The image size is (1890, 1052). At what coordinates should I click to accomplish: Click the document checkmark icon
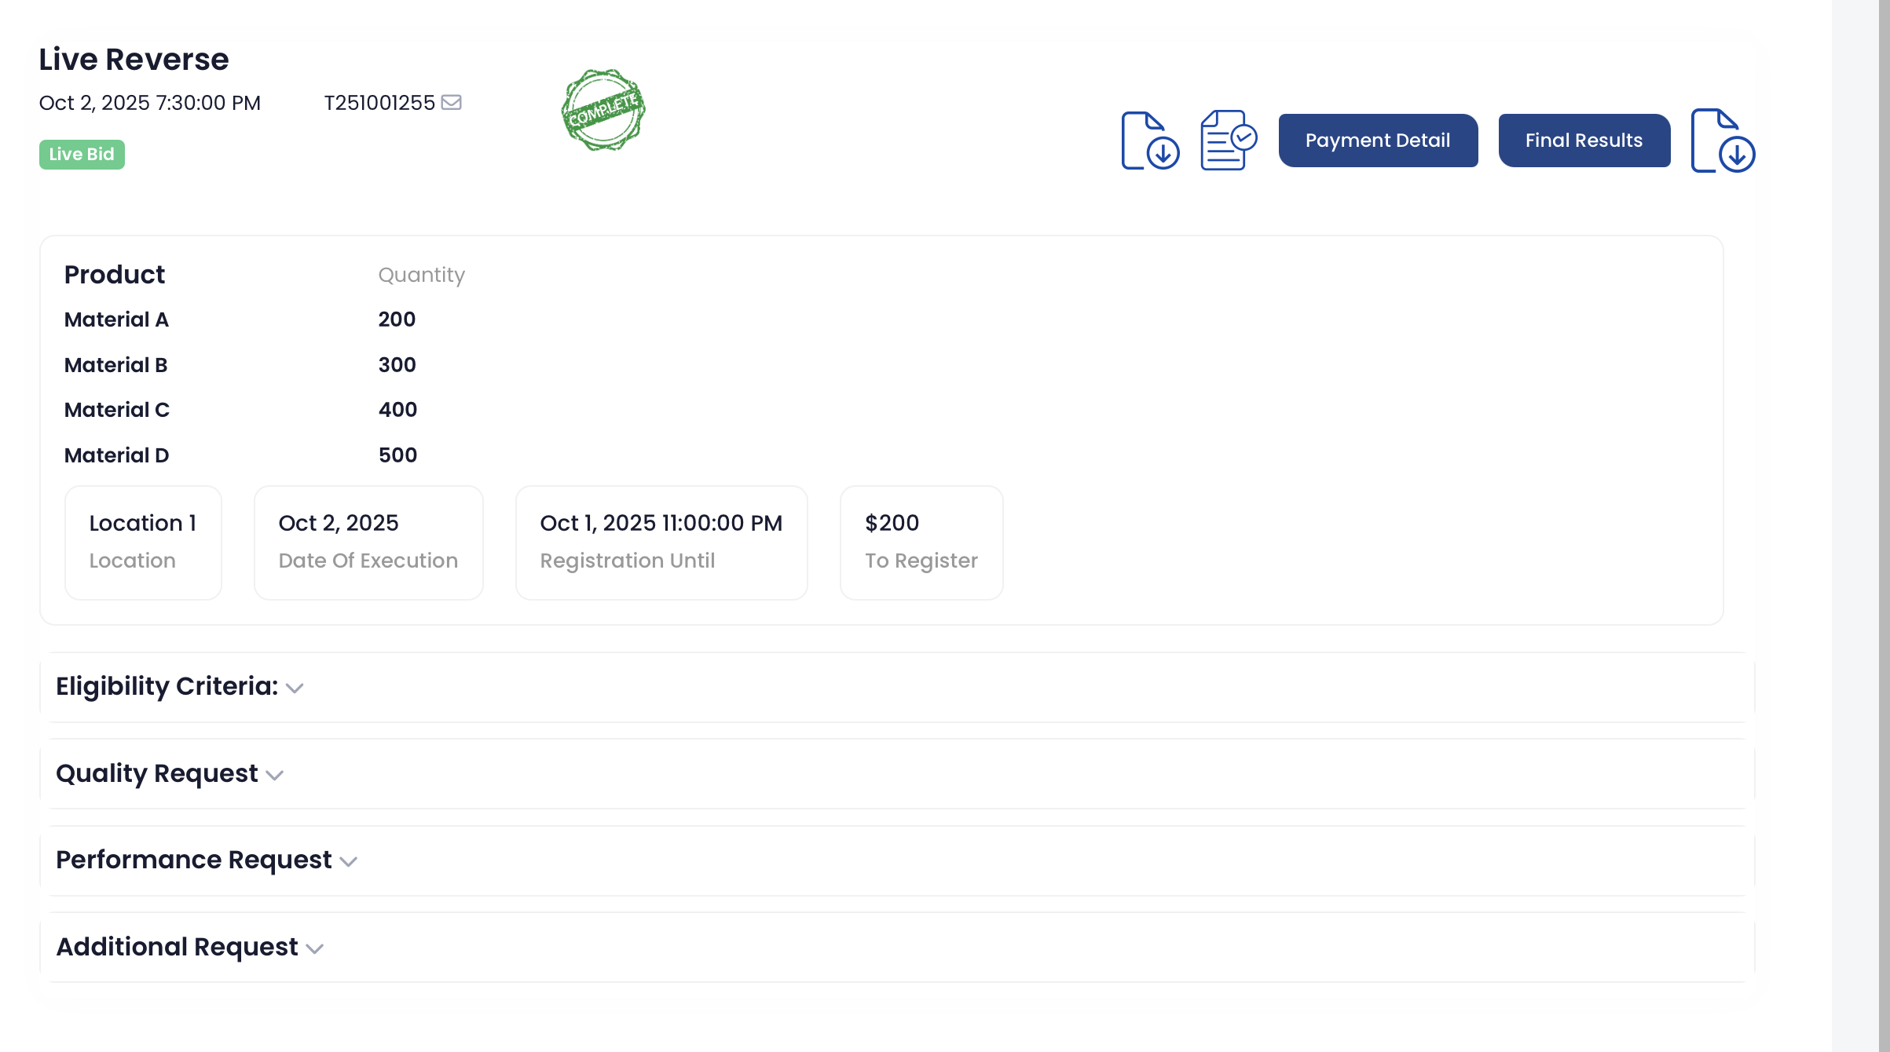click(1228, 141)
